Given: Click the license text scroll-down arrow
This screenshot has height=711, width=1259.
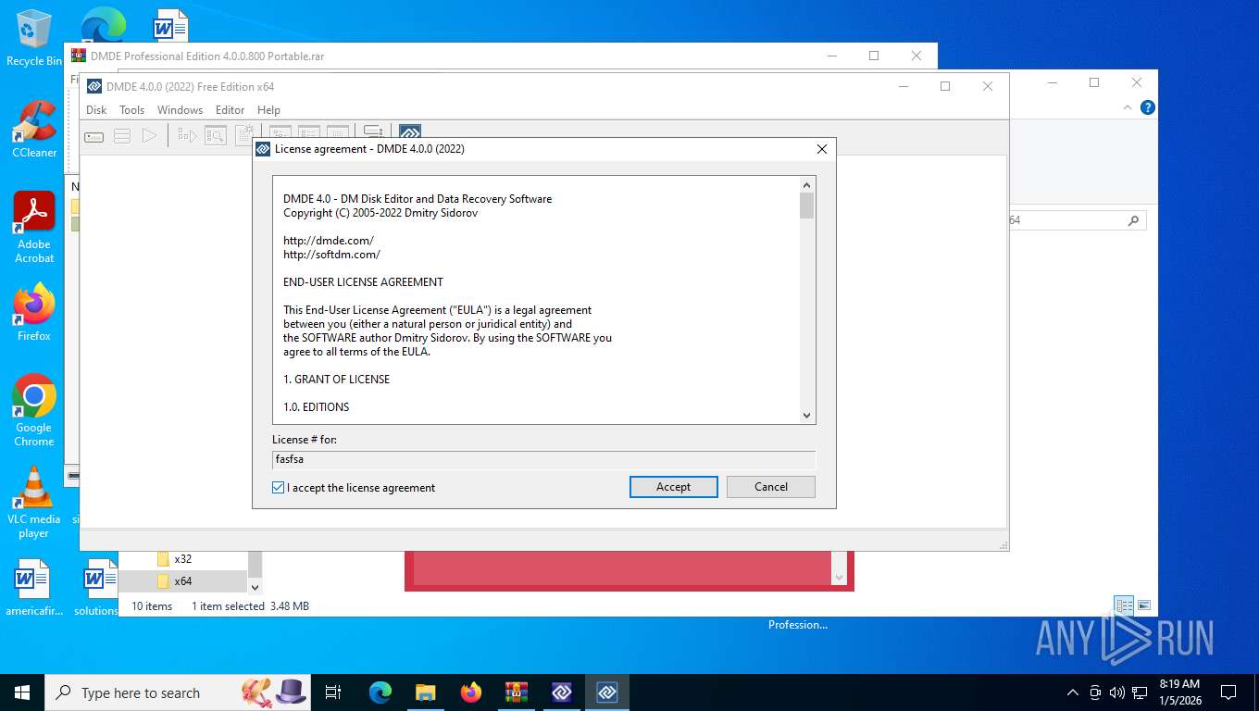Looking at the screenshot, I should [806, 416].
